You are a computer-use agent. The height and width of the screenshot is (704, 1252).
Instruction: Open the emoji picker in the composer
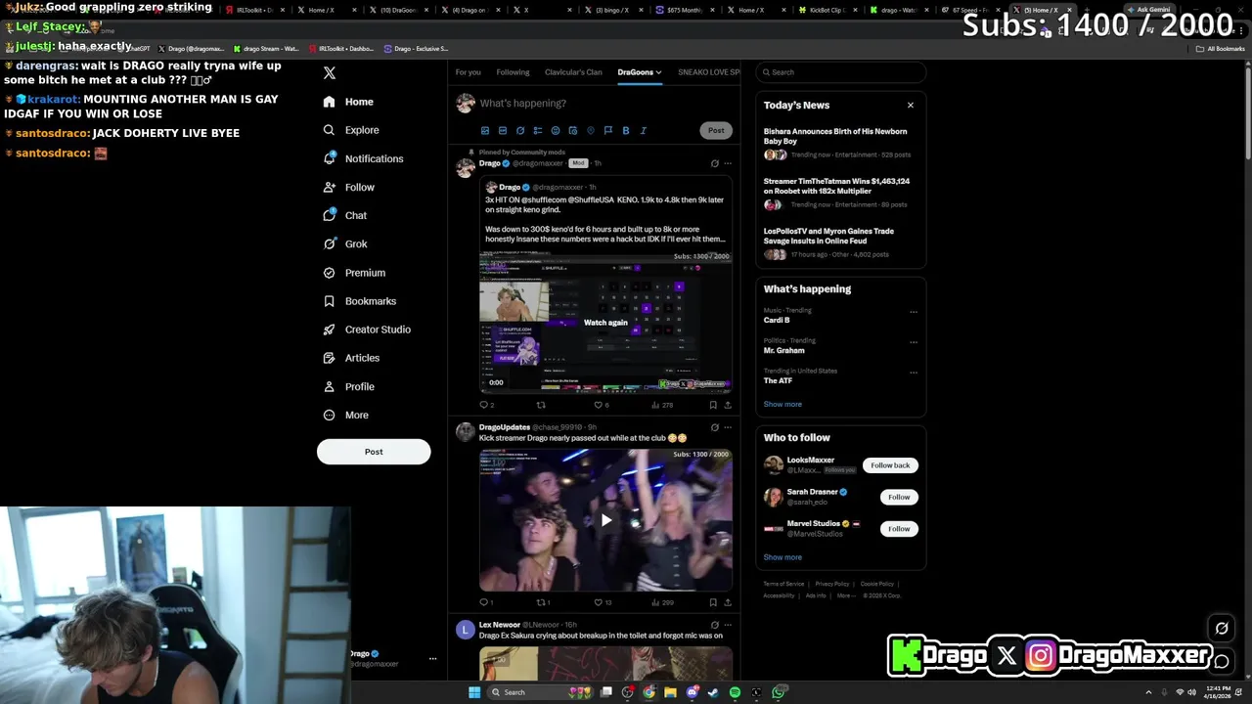tap(556, 130)
